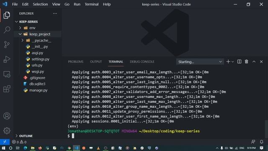Open the terminal selector dropdown showing Starting...
Viewport: 268px width, 151px height.
click(x=200, y=62)
